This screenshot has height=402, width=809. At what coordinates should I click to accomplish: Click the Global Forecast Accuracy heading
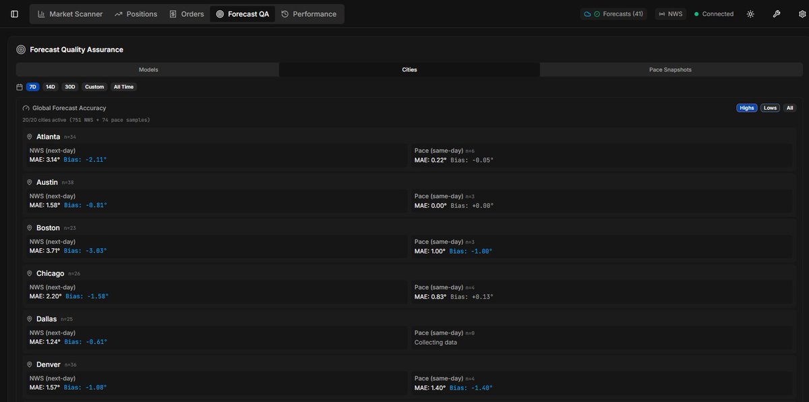pos(69,108)
